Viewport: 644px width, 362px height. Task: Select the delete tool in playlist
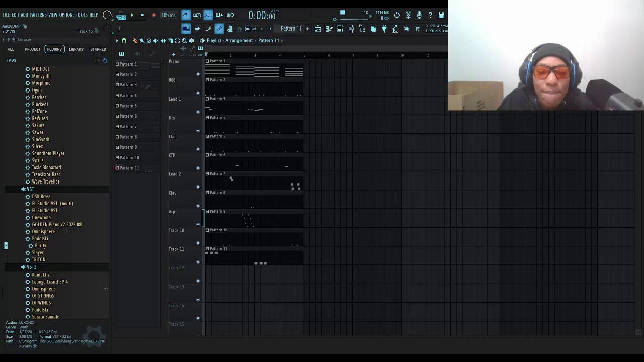149,41
